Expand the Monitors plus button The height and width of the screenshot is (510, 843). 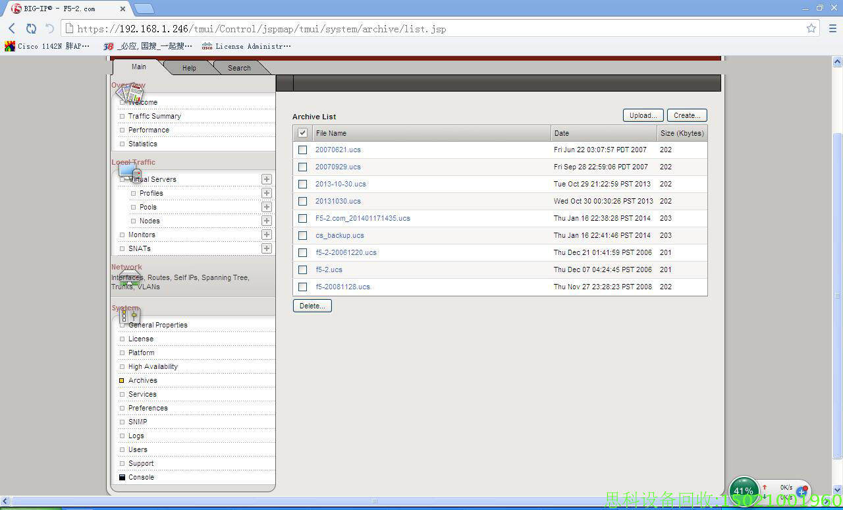[267, 235]
